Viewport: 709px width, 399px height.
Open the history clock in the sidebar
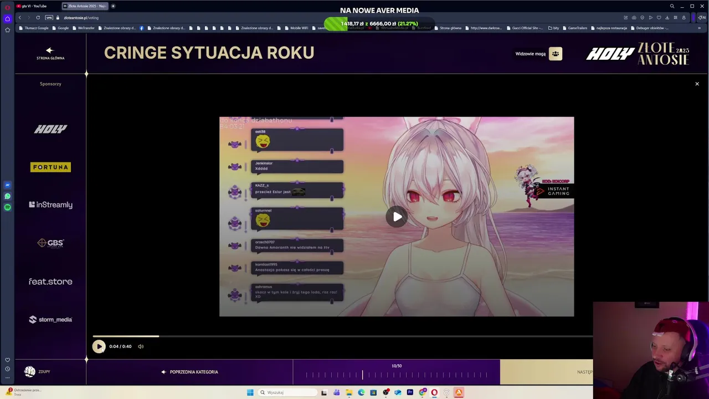pyautogui.click(x=7, y=369)
